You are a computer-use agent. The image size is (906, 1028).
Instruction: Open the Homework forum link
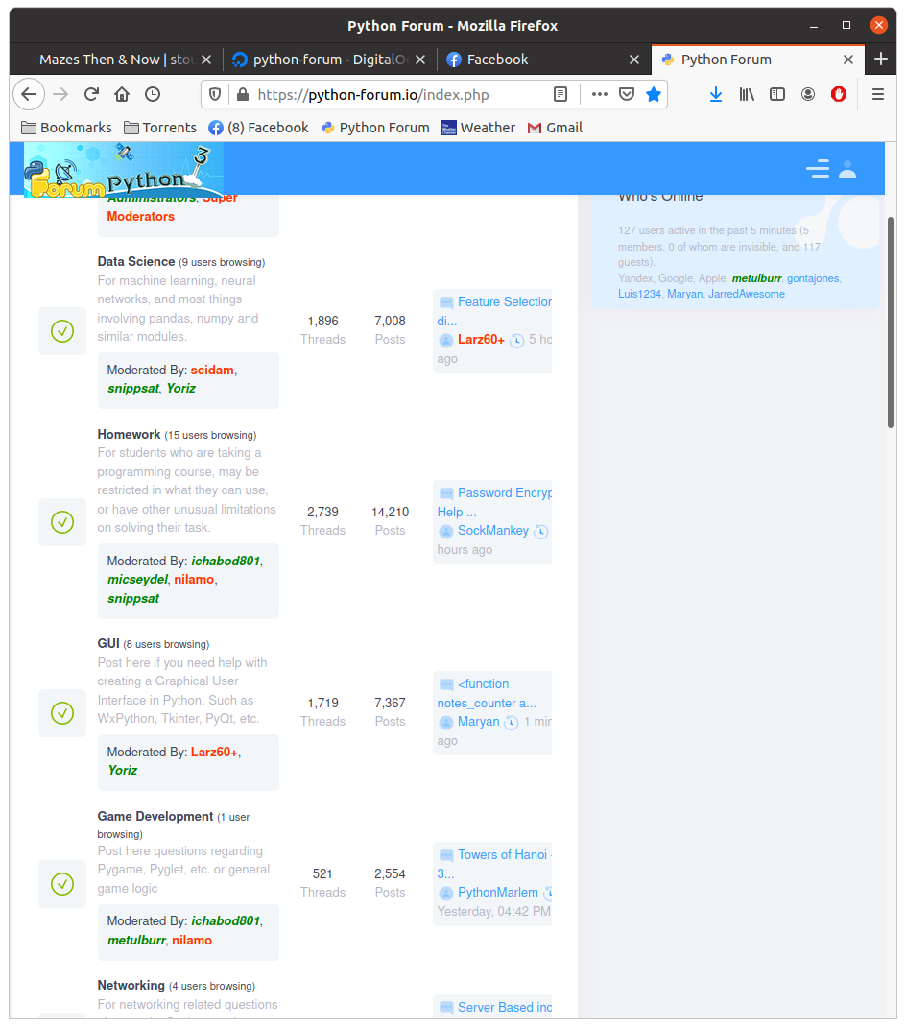[129, 435]
